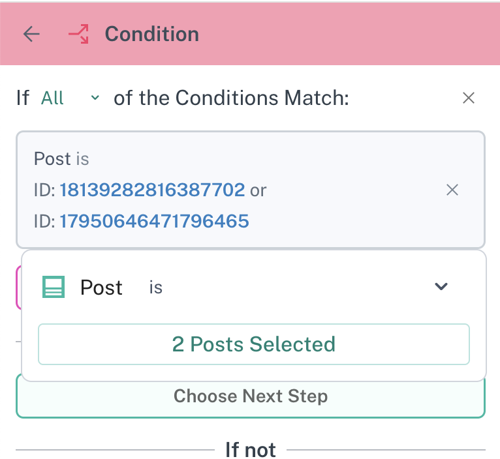Open the "All" match type dropdown
This screenshot has width=500, height=459.
(70, 98)
